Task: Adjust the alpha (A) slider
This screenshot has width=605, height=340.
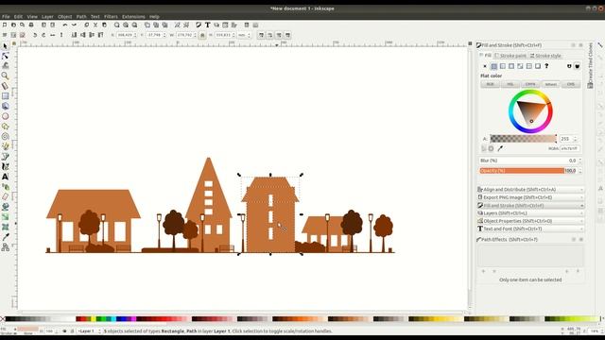Action: (x=523, y=139)
